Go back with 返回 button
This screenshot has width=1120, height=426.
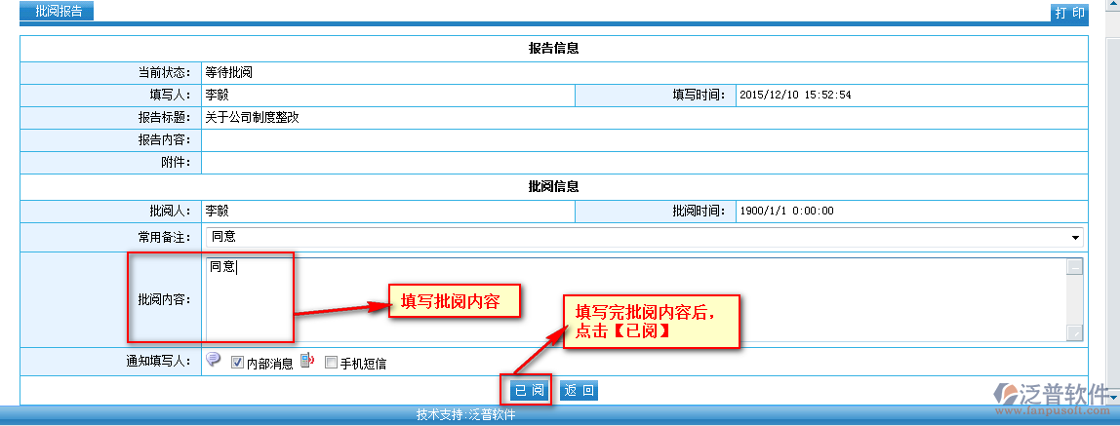point(579,391)
